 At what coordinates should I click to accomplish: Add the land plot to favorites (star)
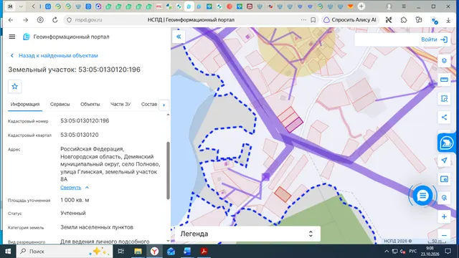pos(14,86)
